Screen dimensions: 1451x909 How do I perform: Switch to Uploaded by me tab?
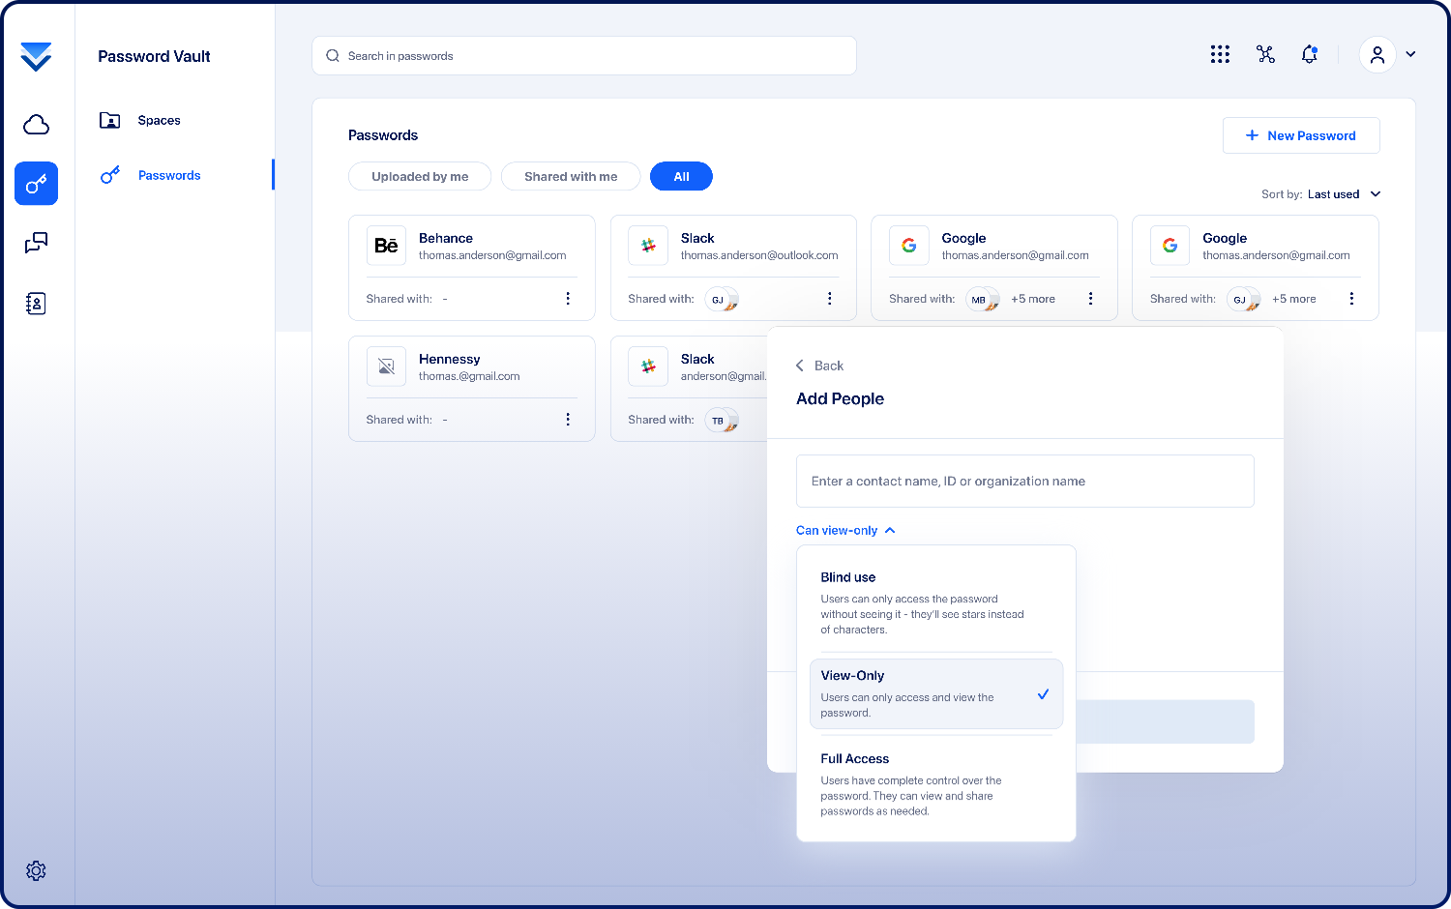420,177
